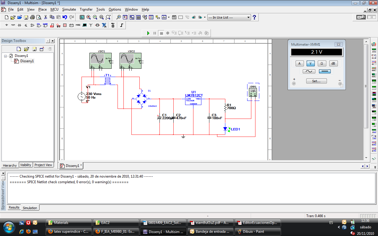Select the Ohmmeter mode on multimeter
Screen dimensions: 378x236
pyautogui.click(x=322, y=63)
